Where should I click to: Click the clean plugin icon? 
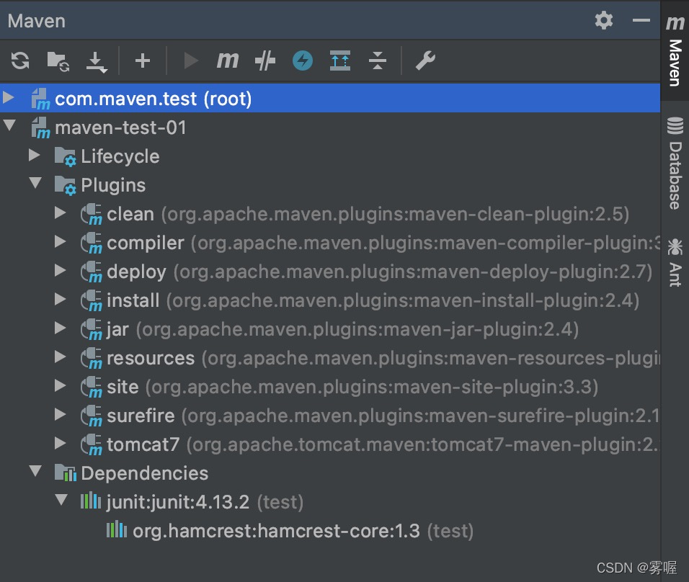(92, 214)
